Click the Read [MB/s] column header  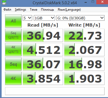coord(43,25)
